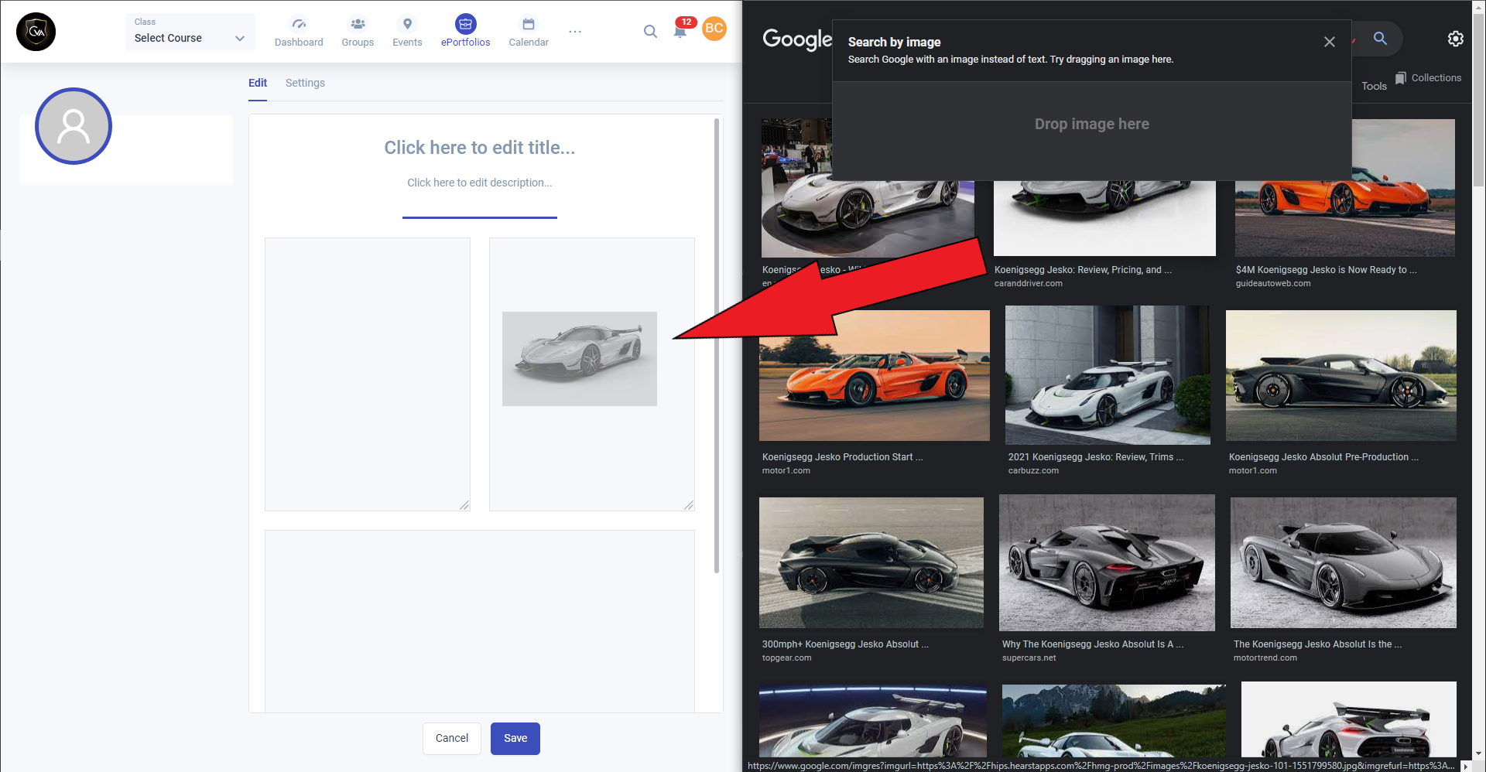Click the Google page vertical scrollbar
This screenshot has width=1486, height=772.
pos(1479,101)
